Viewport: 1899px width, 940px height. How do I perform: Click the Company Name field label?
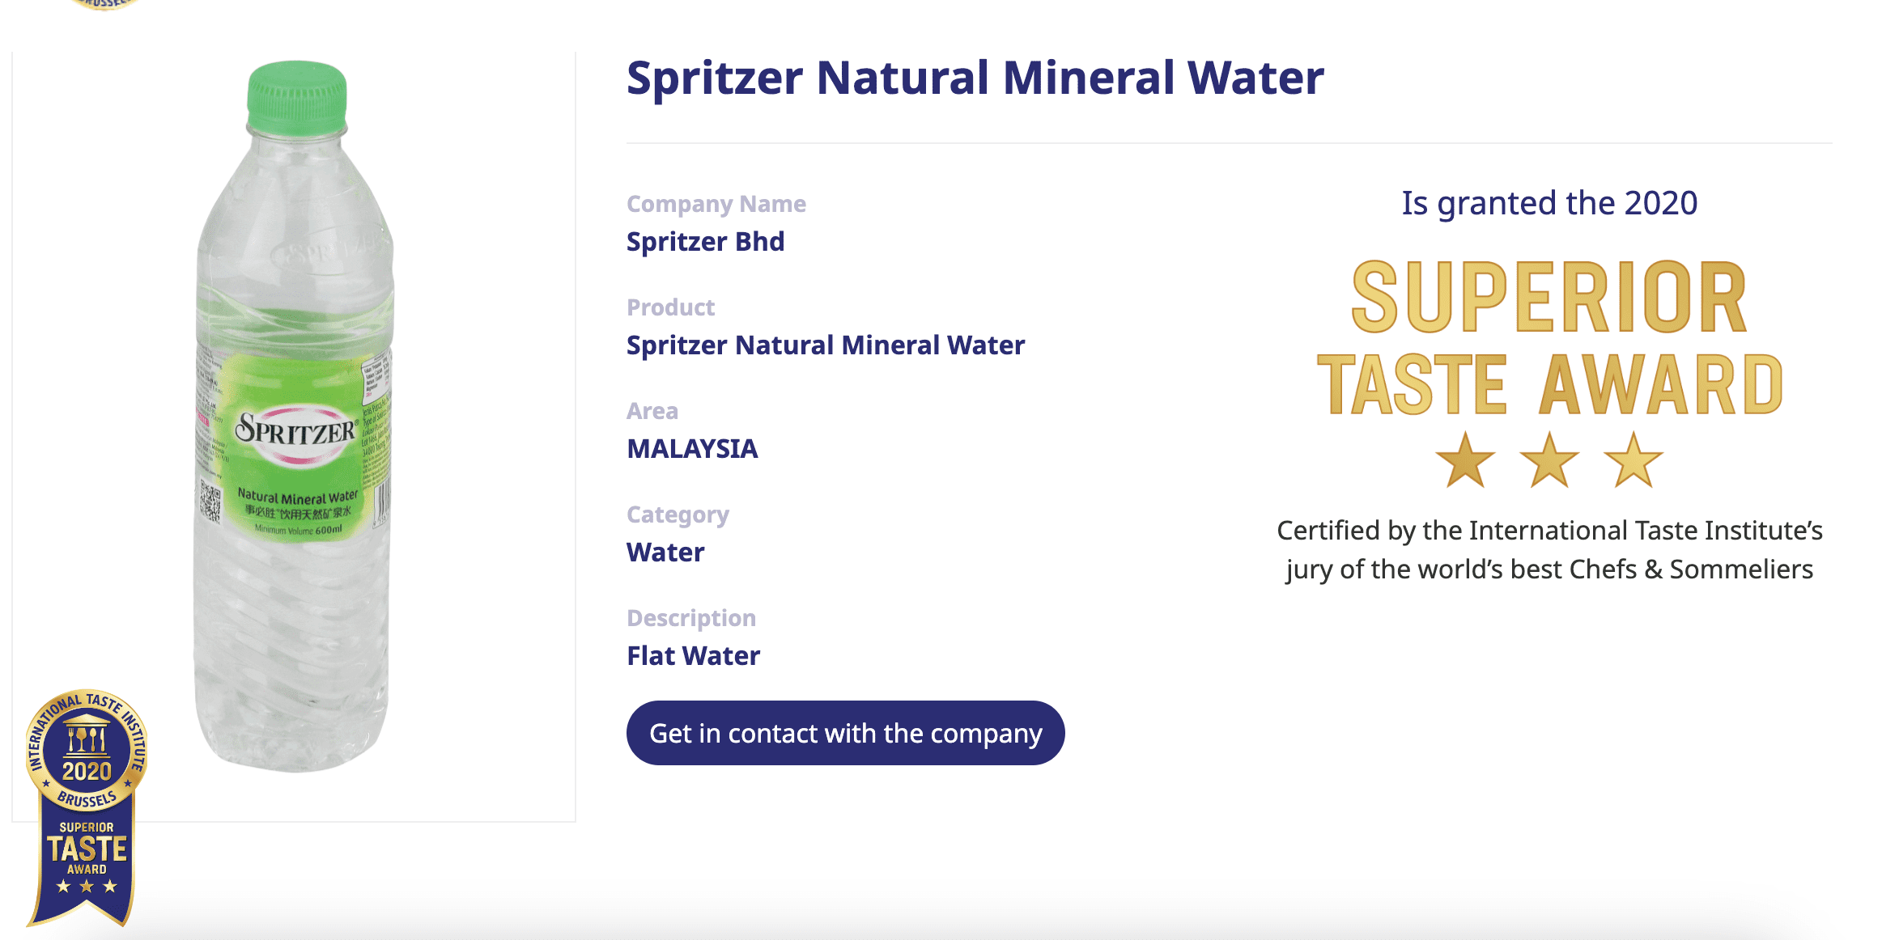(716, 204)
